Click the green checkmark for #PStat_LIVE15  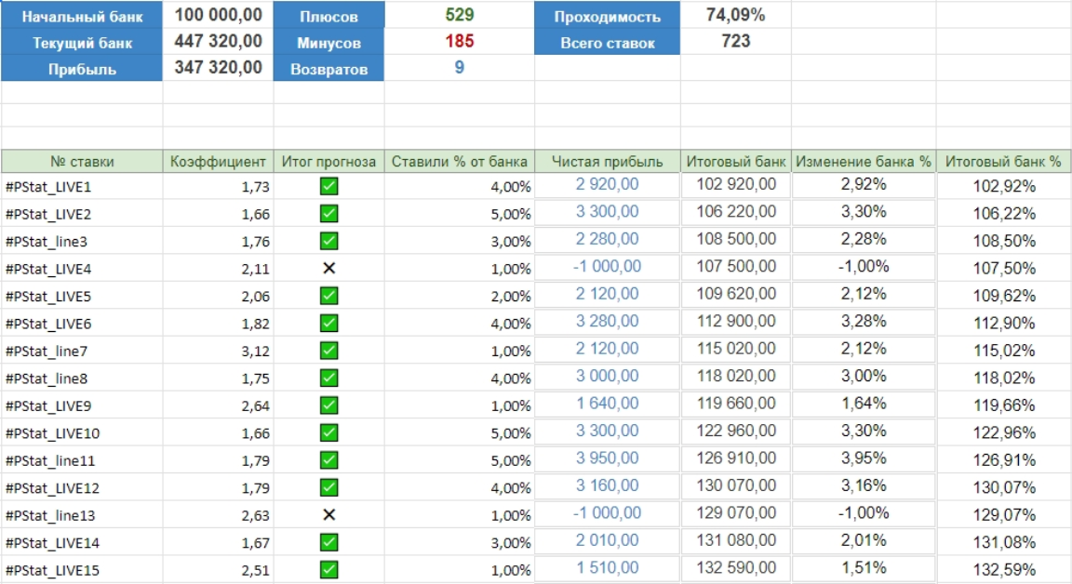point(328,569)
